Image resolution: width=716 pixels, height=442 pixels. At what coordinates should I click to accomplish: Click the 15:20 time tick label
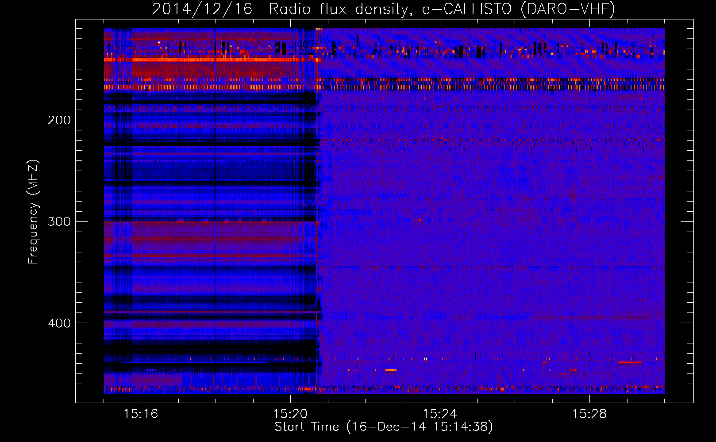coord(290,414)
